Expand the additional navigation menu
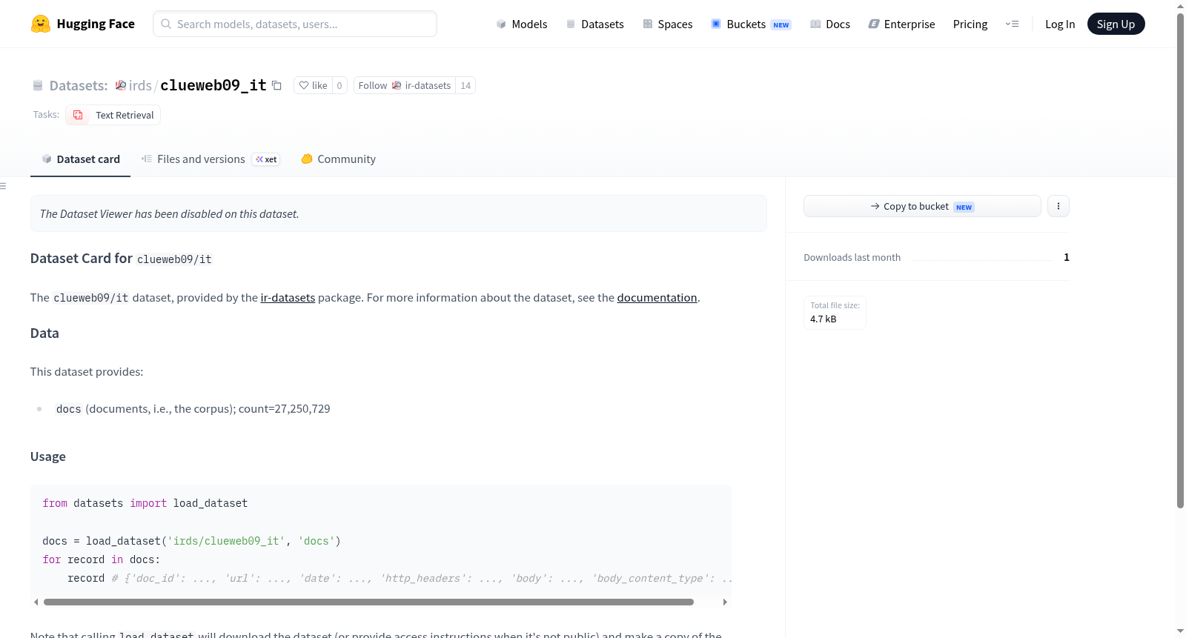The image size is (1186, 638). coord(1012,24)
